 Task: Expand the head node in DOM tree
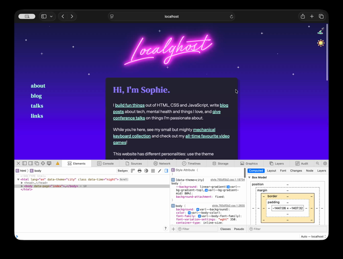click(21, 183)
